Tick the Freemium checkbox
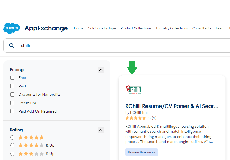 [12, 103]
